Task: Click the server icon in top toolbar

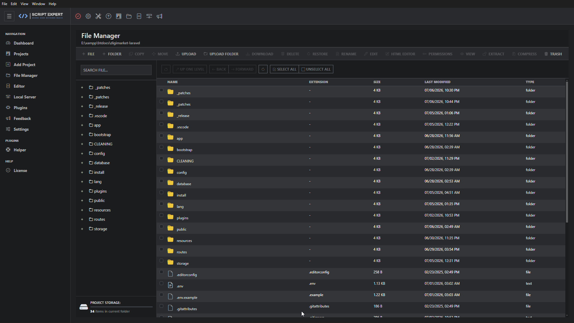Action: [149, 16]
